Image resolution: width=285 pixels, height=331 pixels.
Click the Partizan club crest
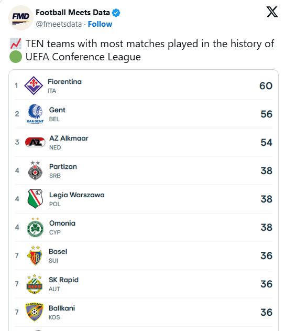[35, 170]
